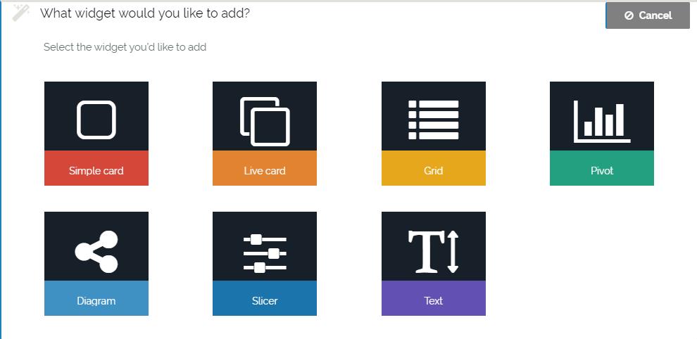
Task: Click the Text widget T icon
Action: (x=434, y=250)
